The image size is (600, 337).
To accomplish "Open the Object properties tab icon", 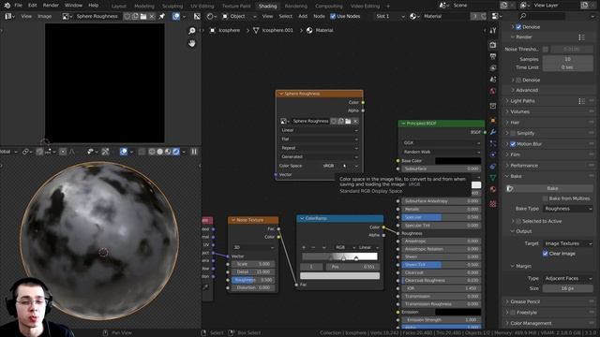I will point(493,121).
